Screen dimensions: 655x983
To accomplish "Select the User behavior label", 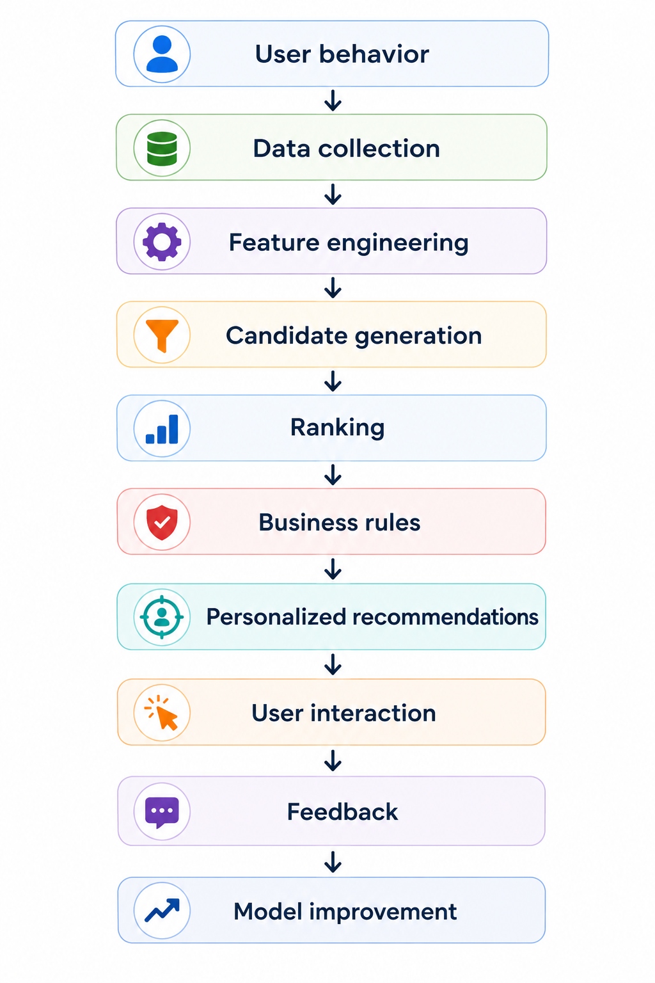I will (342, 54).
